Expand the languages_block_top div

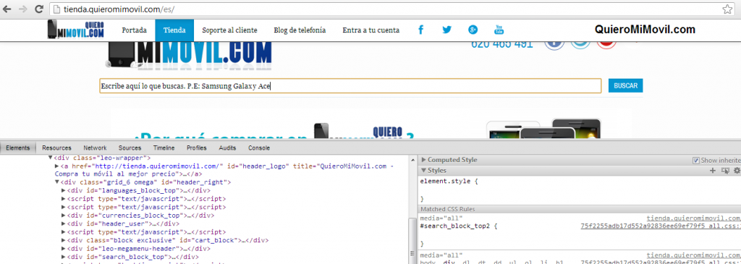point(64,190)
